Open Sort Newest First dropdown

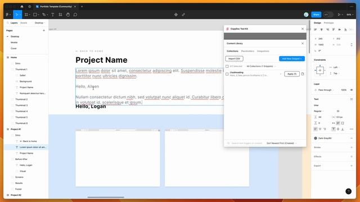281,143
